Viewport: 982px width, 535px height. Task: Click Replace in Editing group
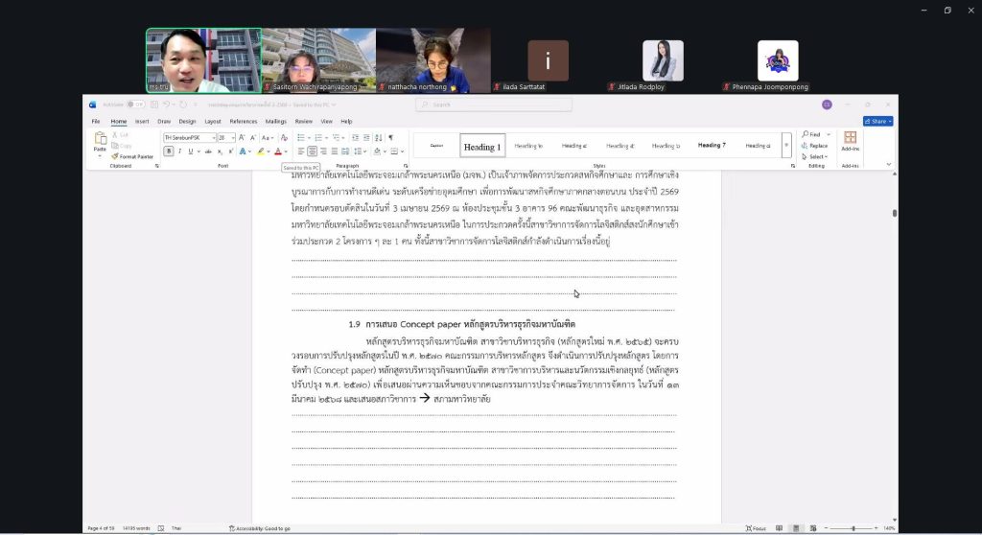815,146
